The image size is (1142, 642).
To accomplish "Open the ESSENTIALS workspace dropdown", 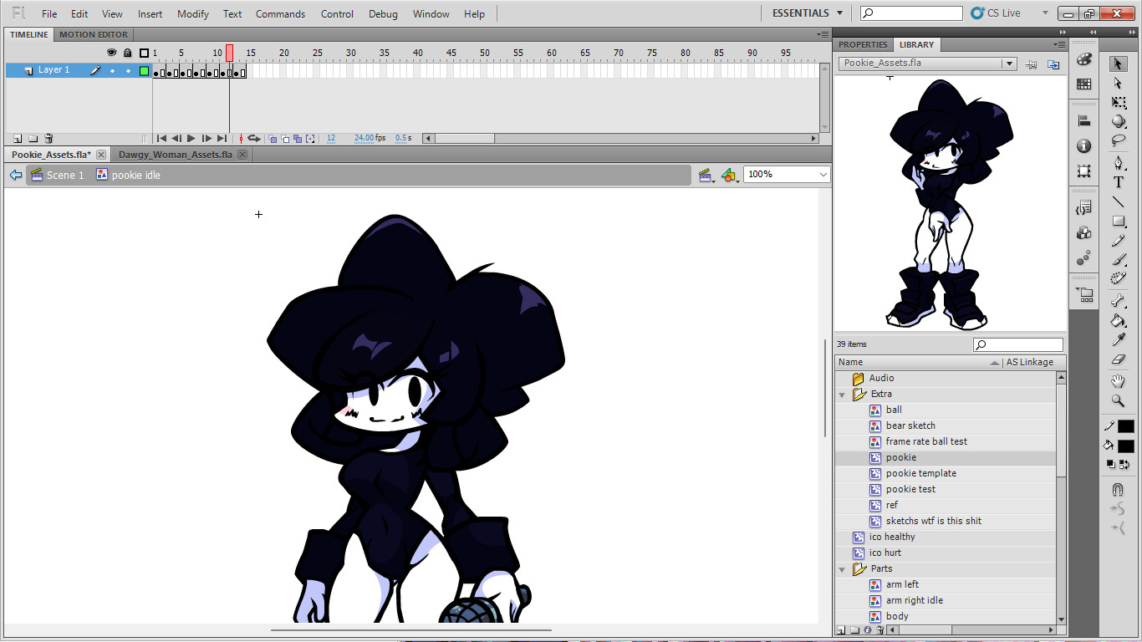I will point(808,13).
